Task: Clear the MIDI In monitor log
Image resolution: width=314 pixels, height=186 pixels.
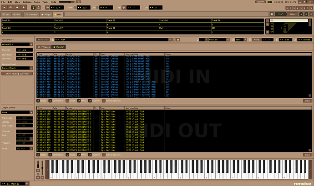Action: point(307,101)
